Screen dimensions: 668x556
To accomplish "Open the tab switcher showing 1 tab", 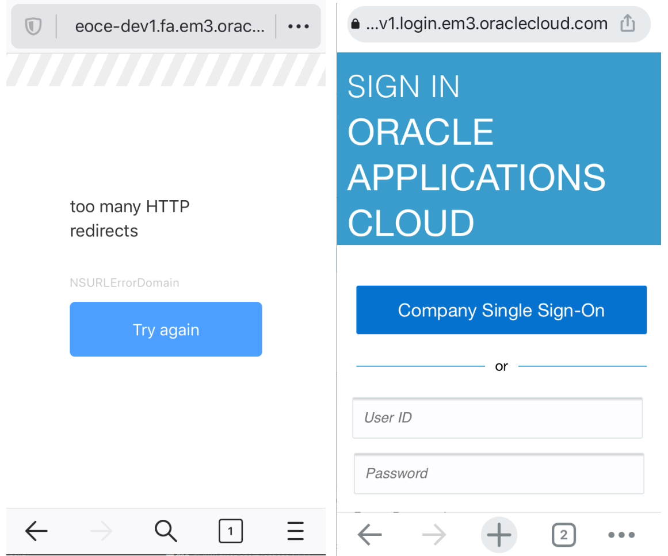I will (x=231, y=531).
